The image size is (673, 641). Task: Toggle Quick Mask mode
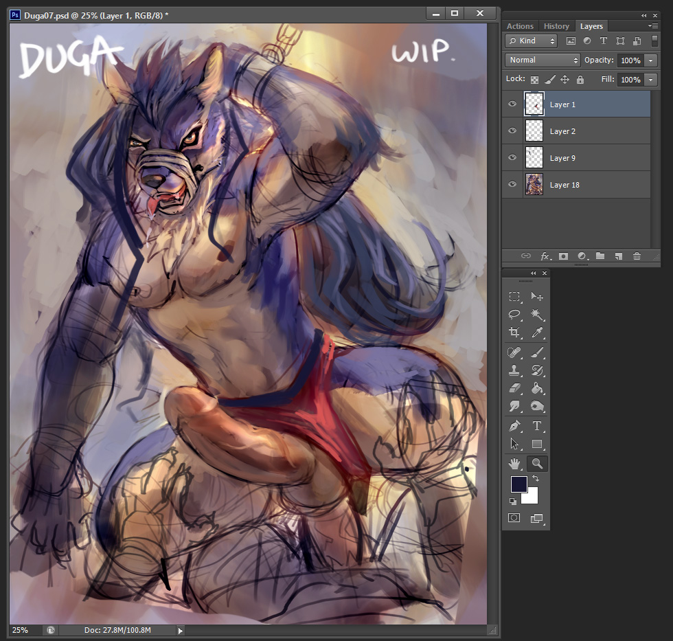pos(514,518)
